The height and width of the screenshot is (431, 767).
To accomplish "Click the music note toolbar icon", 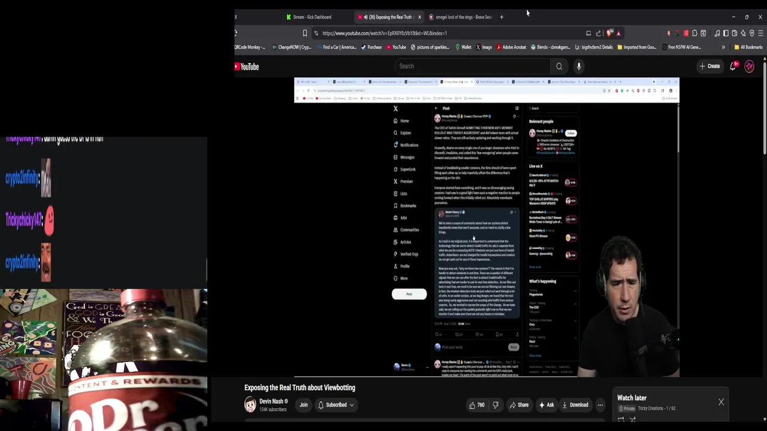I will (x=717, y=34).
